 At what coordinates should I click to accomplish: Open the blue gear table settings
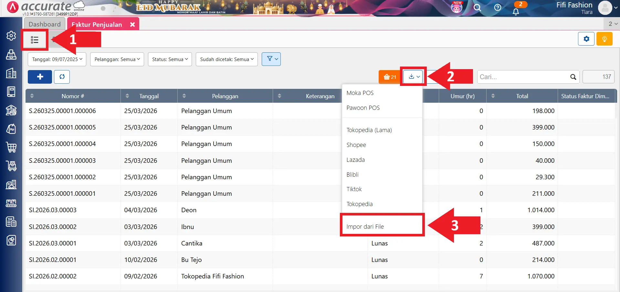586,39
